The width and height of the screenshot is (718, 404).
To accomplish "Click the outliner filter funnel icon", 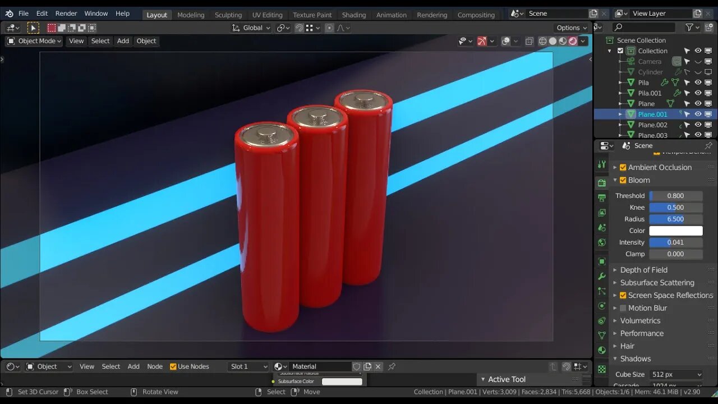I will coord(689,27).
